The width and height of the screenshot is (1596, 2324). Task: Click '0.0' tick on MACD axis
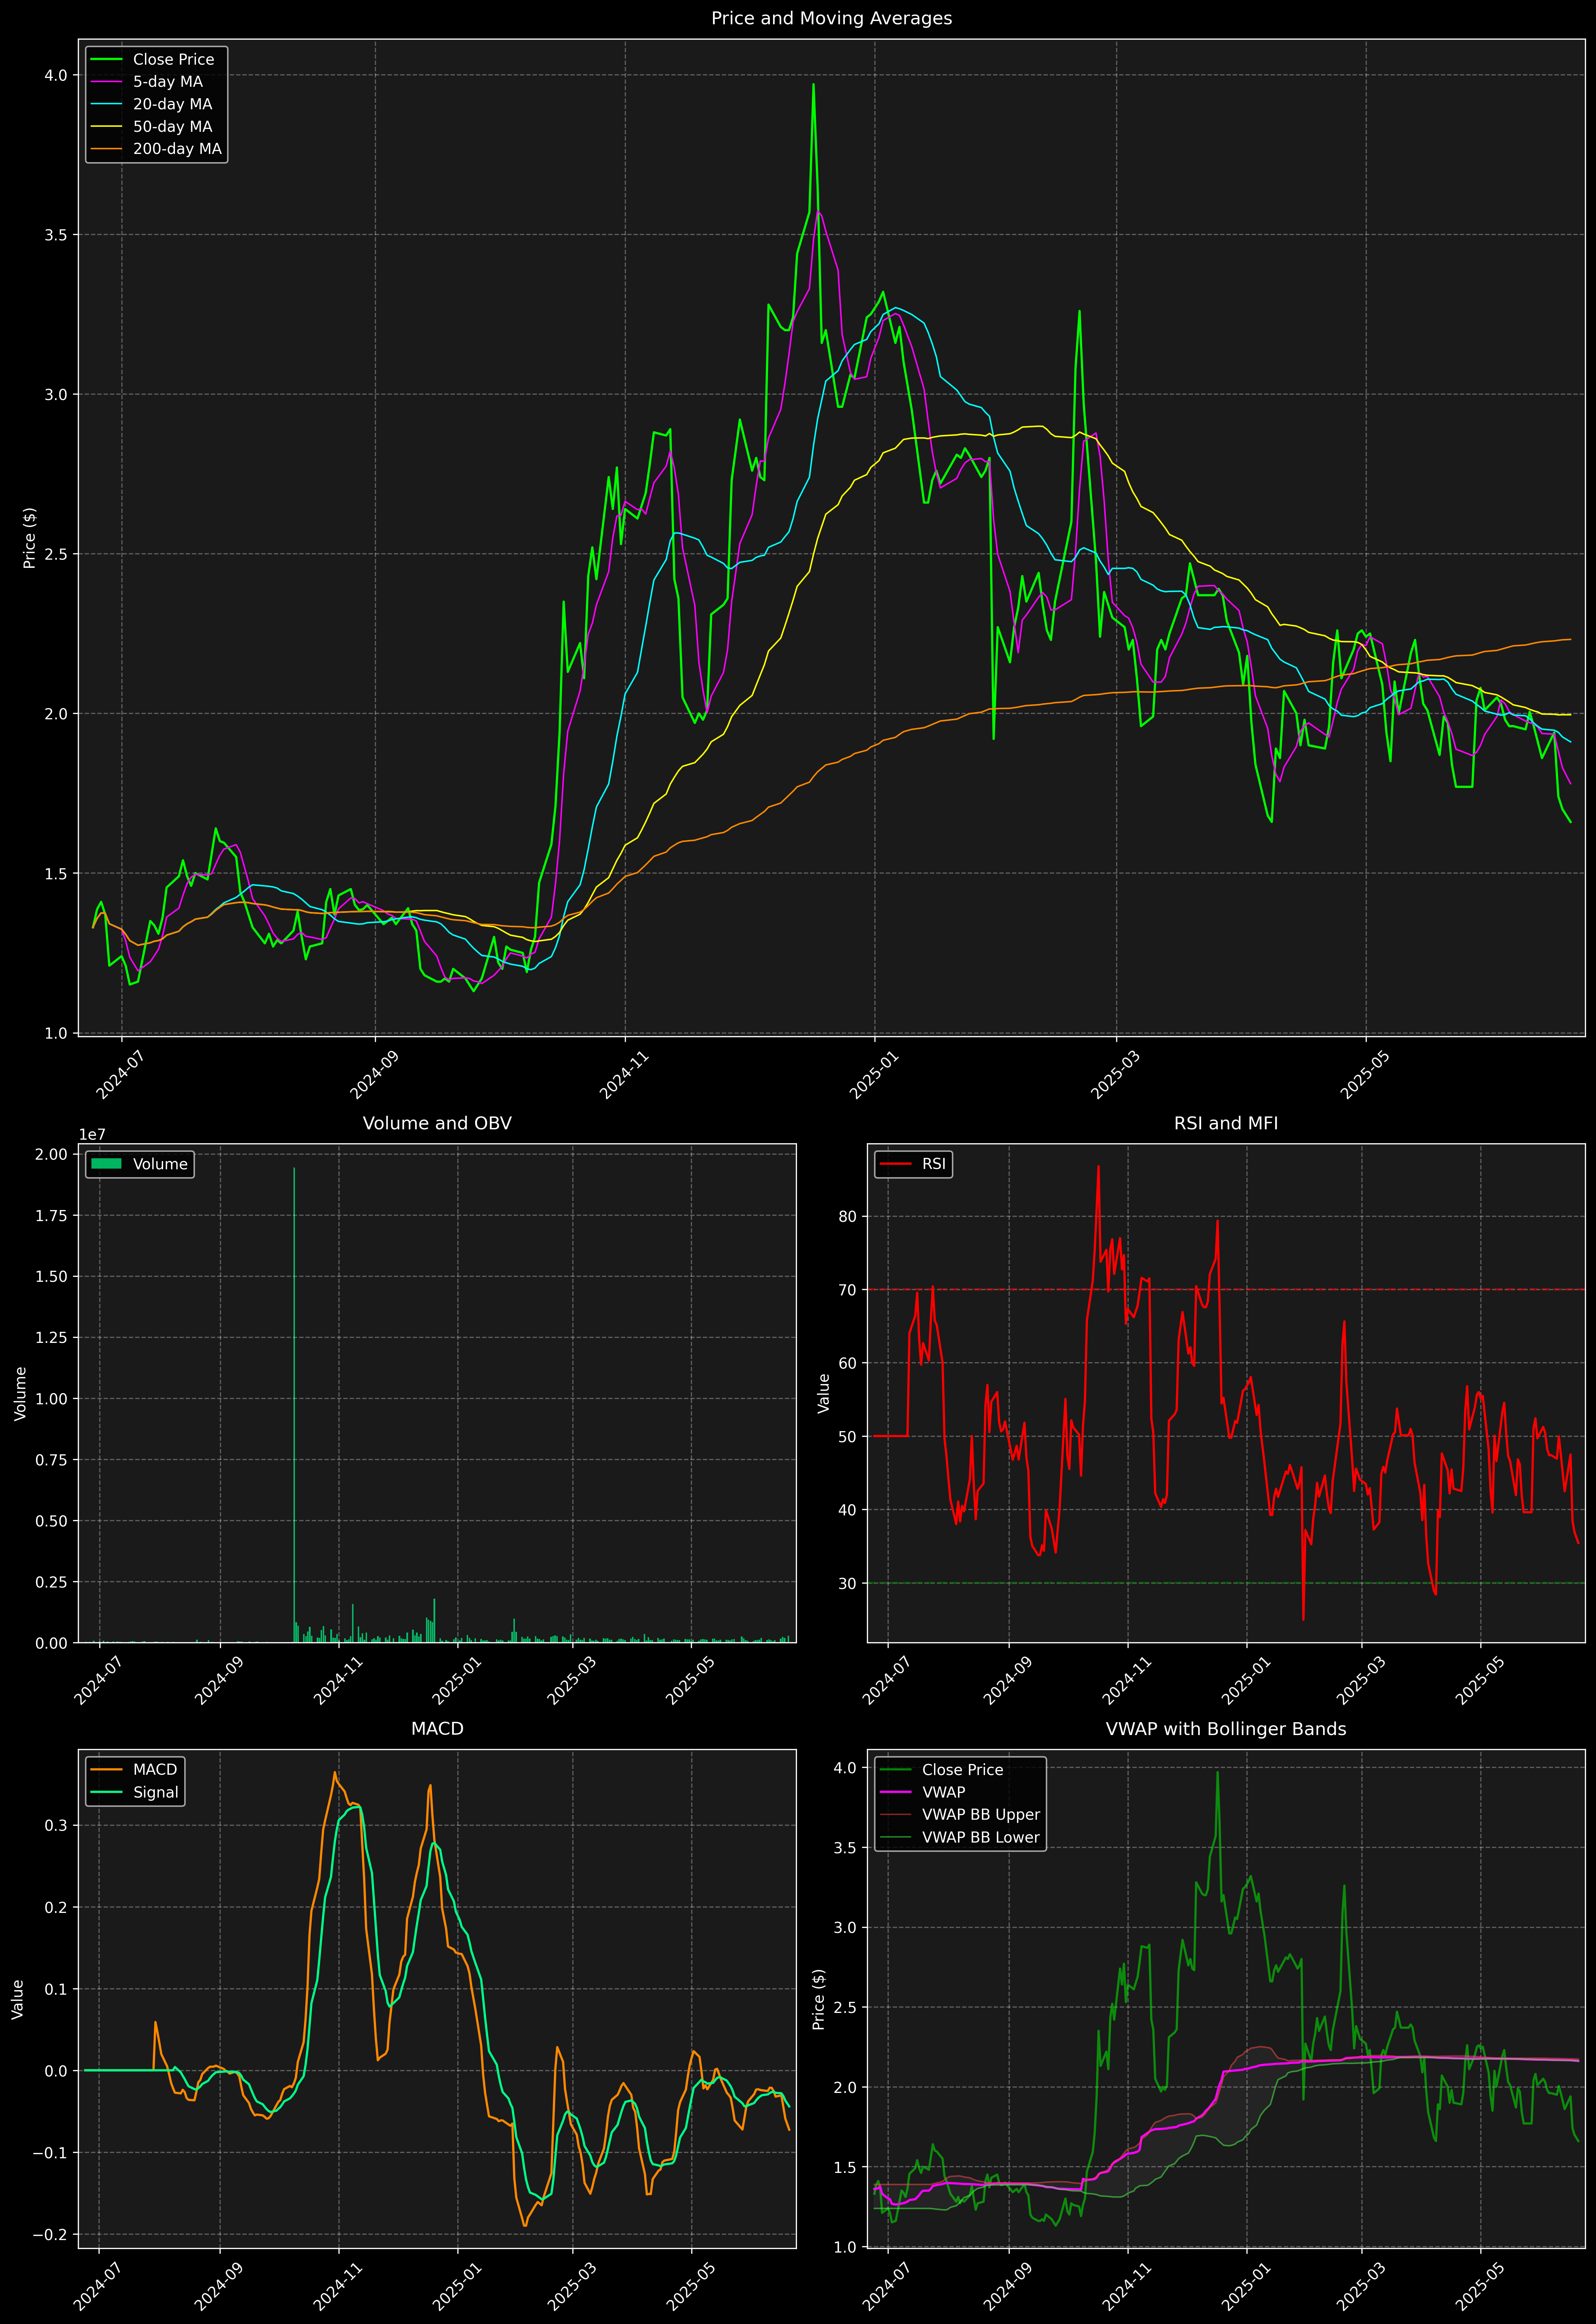pyautogui.click(x=56, y=2071)
